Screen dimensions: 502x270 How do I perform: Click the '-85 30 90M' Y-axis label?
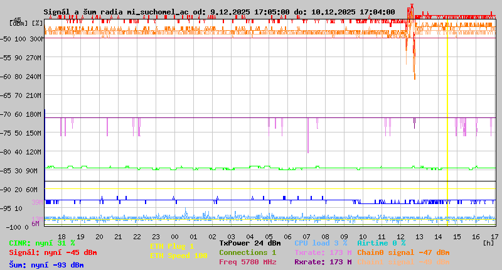click(19, 171)
